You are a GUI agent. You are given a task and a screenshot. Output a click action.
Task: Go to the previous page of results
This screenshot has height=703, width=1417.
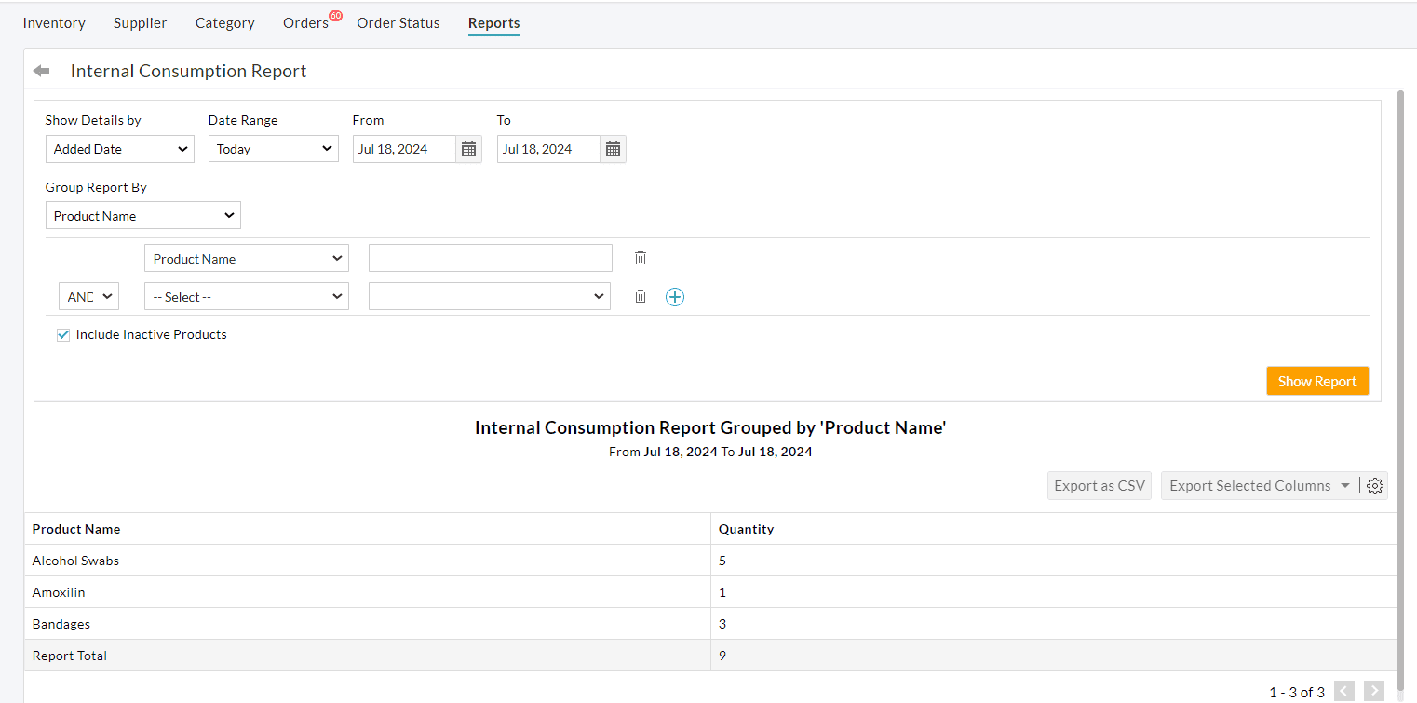pyautogui.click(x=1343, y=691)
